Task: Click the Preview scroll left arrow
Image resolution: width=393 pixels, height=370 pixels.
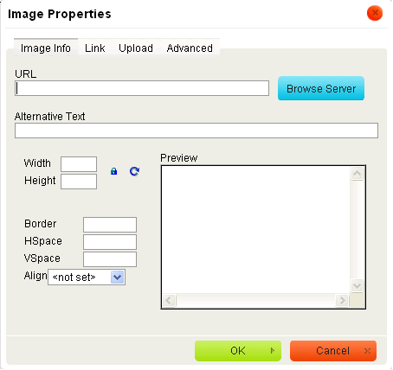Action: 169,301
